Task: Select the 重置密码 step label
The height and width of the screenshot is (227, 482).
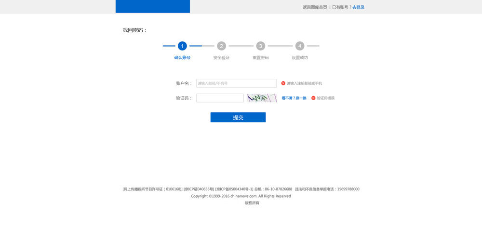Action: [261, 58]
